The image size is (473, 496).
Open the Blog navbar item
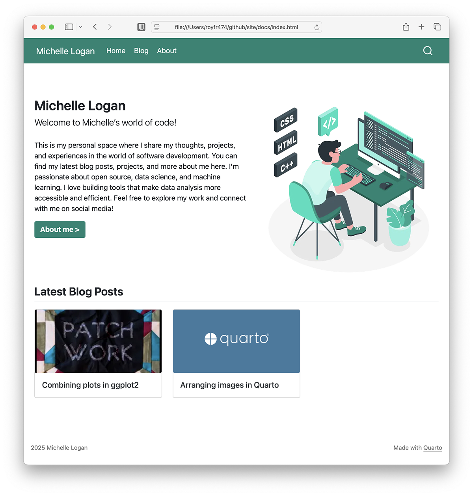[x=141, y=51]
